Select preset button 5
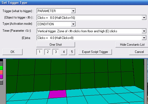The image size is (148, 104). (x=72, y=52)
